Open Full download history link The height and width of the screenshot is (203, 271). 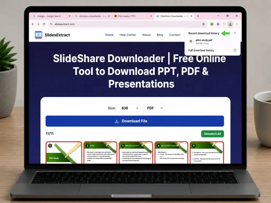(x=201, y=50)
